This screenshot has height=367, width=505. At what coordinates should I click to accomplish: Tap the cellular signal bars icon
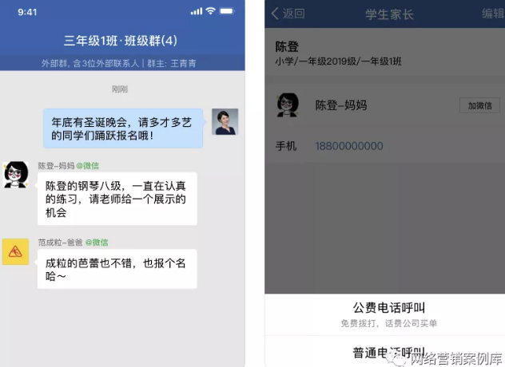[196, 12]
